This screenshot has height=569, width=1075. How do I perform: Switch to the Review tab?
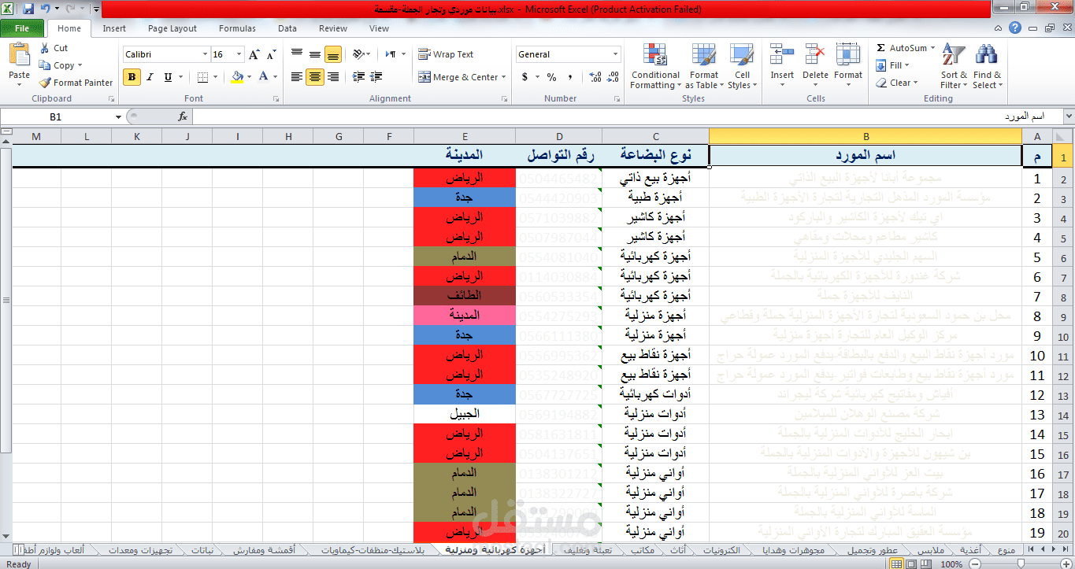[333, 28]
